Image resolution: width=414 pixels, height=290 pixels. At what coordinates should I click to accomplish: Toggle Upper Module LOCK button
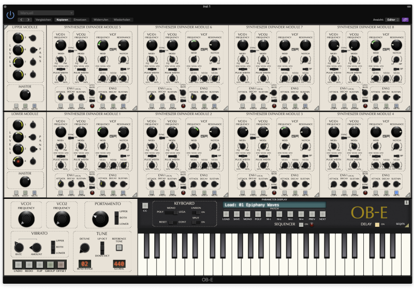pyautogui.click(x=16, y=106)
